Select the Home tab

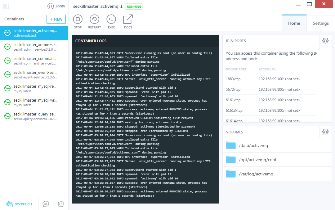coord(294,23)
